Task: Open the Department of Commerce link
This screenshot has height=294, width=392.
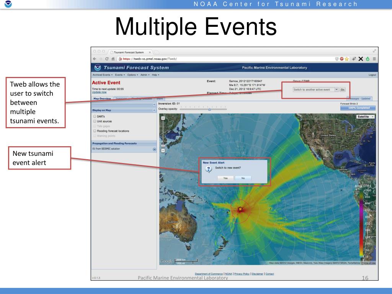Action: tap(209, 274)
